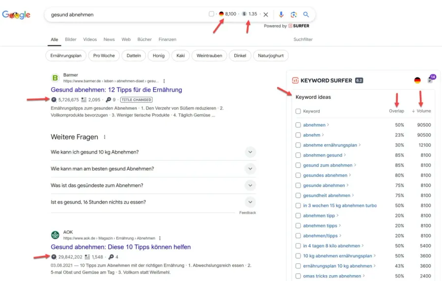
Task: Open Google Lens image search
Action: click(x=294, y=14)
